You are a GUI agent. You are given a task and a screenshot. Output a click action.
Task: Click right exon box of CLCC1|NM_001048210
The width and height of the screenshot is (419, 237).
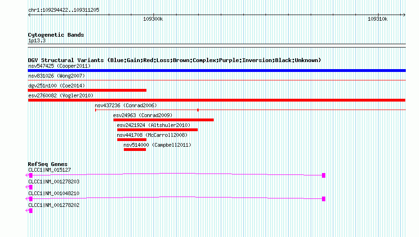coord(323,199)
